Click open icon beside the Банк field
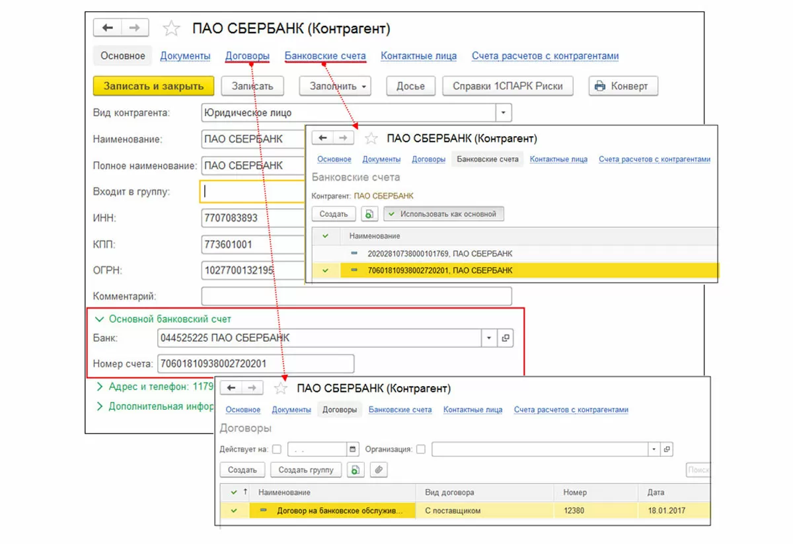The width and height of the screenshot is (793, 544). pos(506,338)
